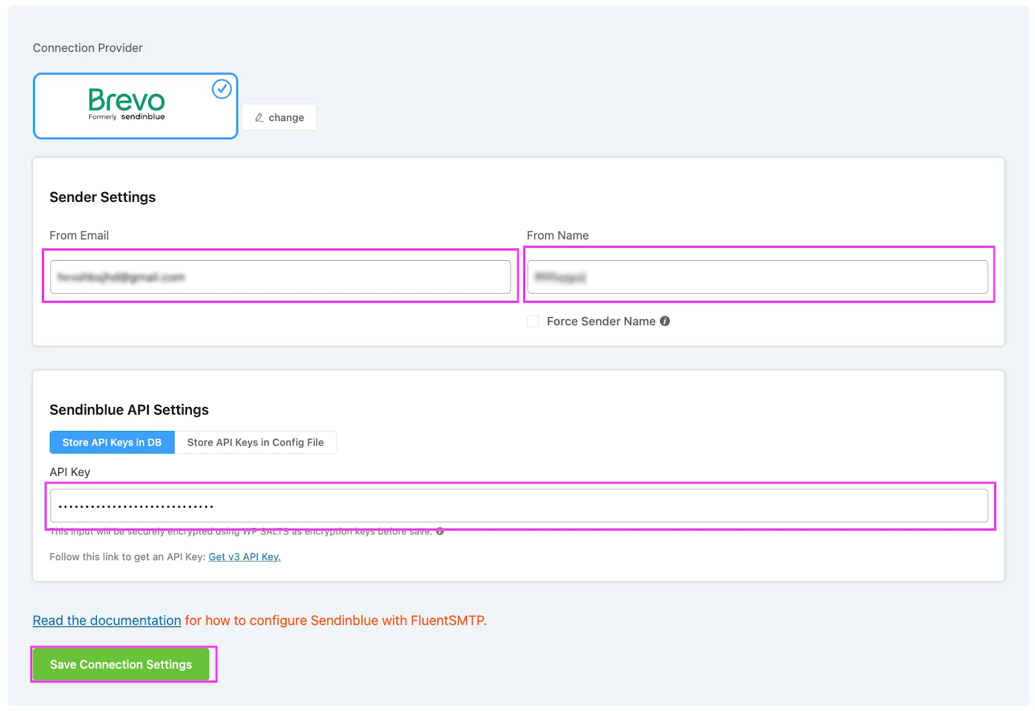
Task: Click the info icon next to Force Sender Name
Action: (x=665, y=321)
